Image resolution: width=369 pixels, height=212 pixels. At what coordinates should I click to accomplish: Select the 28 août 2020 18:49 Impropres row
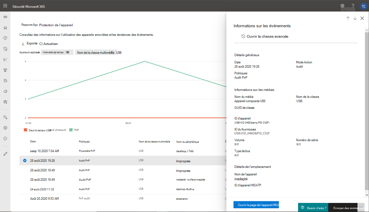pos(123,170)
